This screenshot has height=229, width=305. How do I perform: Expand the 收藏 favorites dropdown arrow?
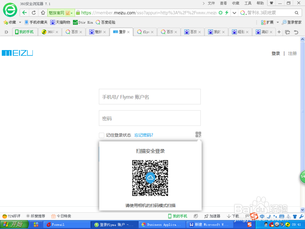[x=20, y=22]
